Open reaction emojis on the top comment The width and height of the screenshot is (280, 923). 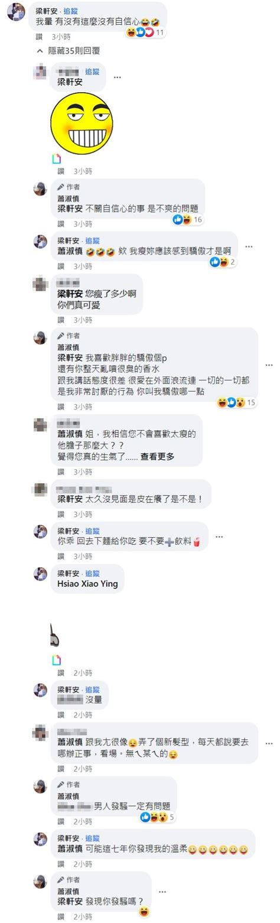[139, 32]
